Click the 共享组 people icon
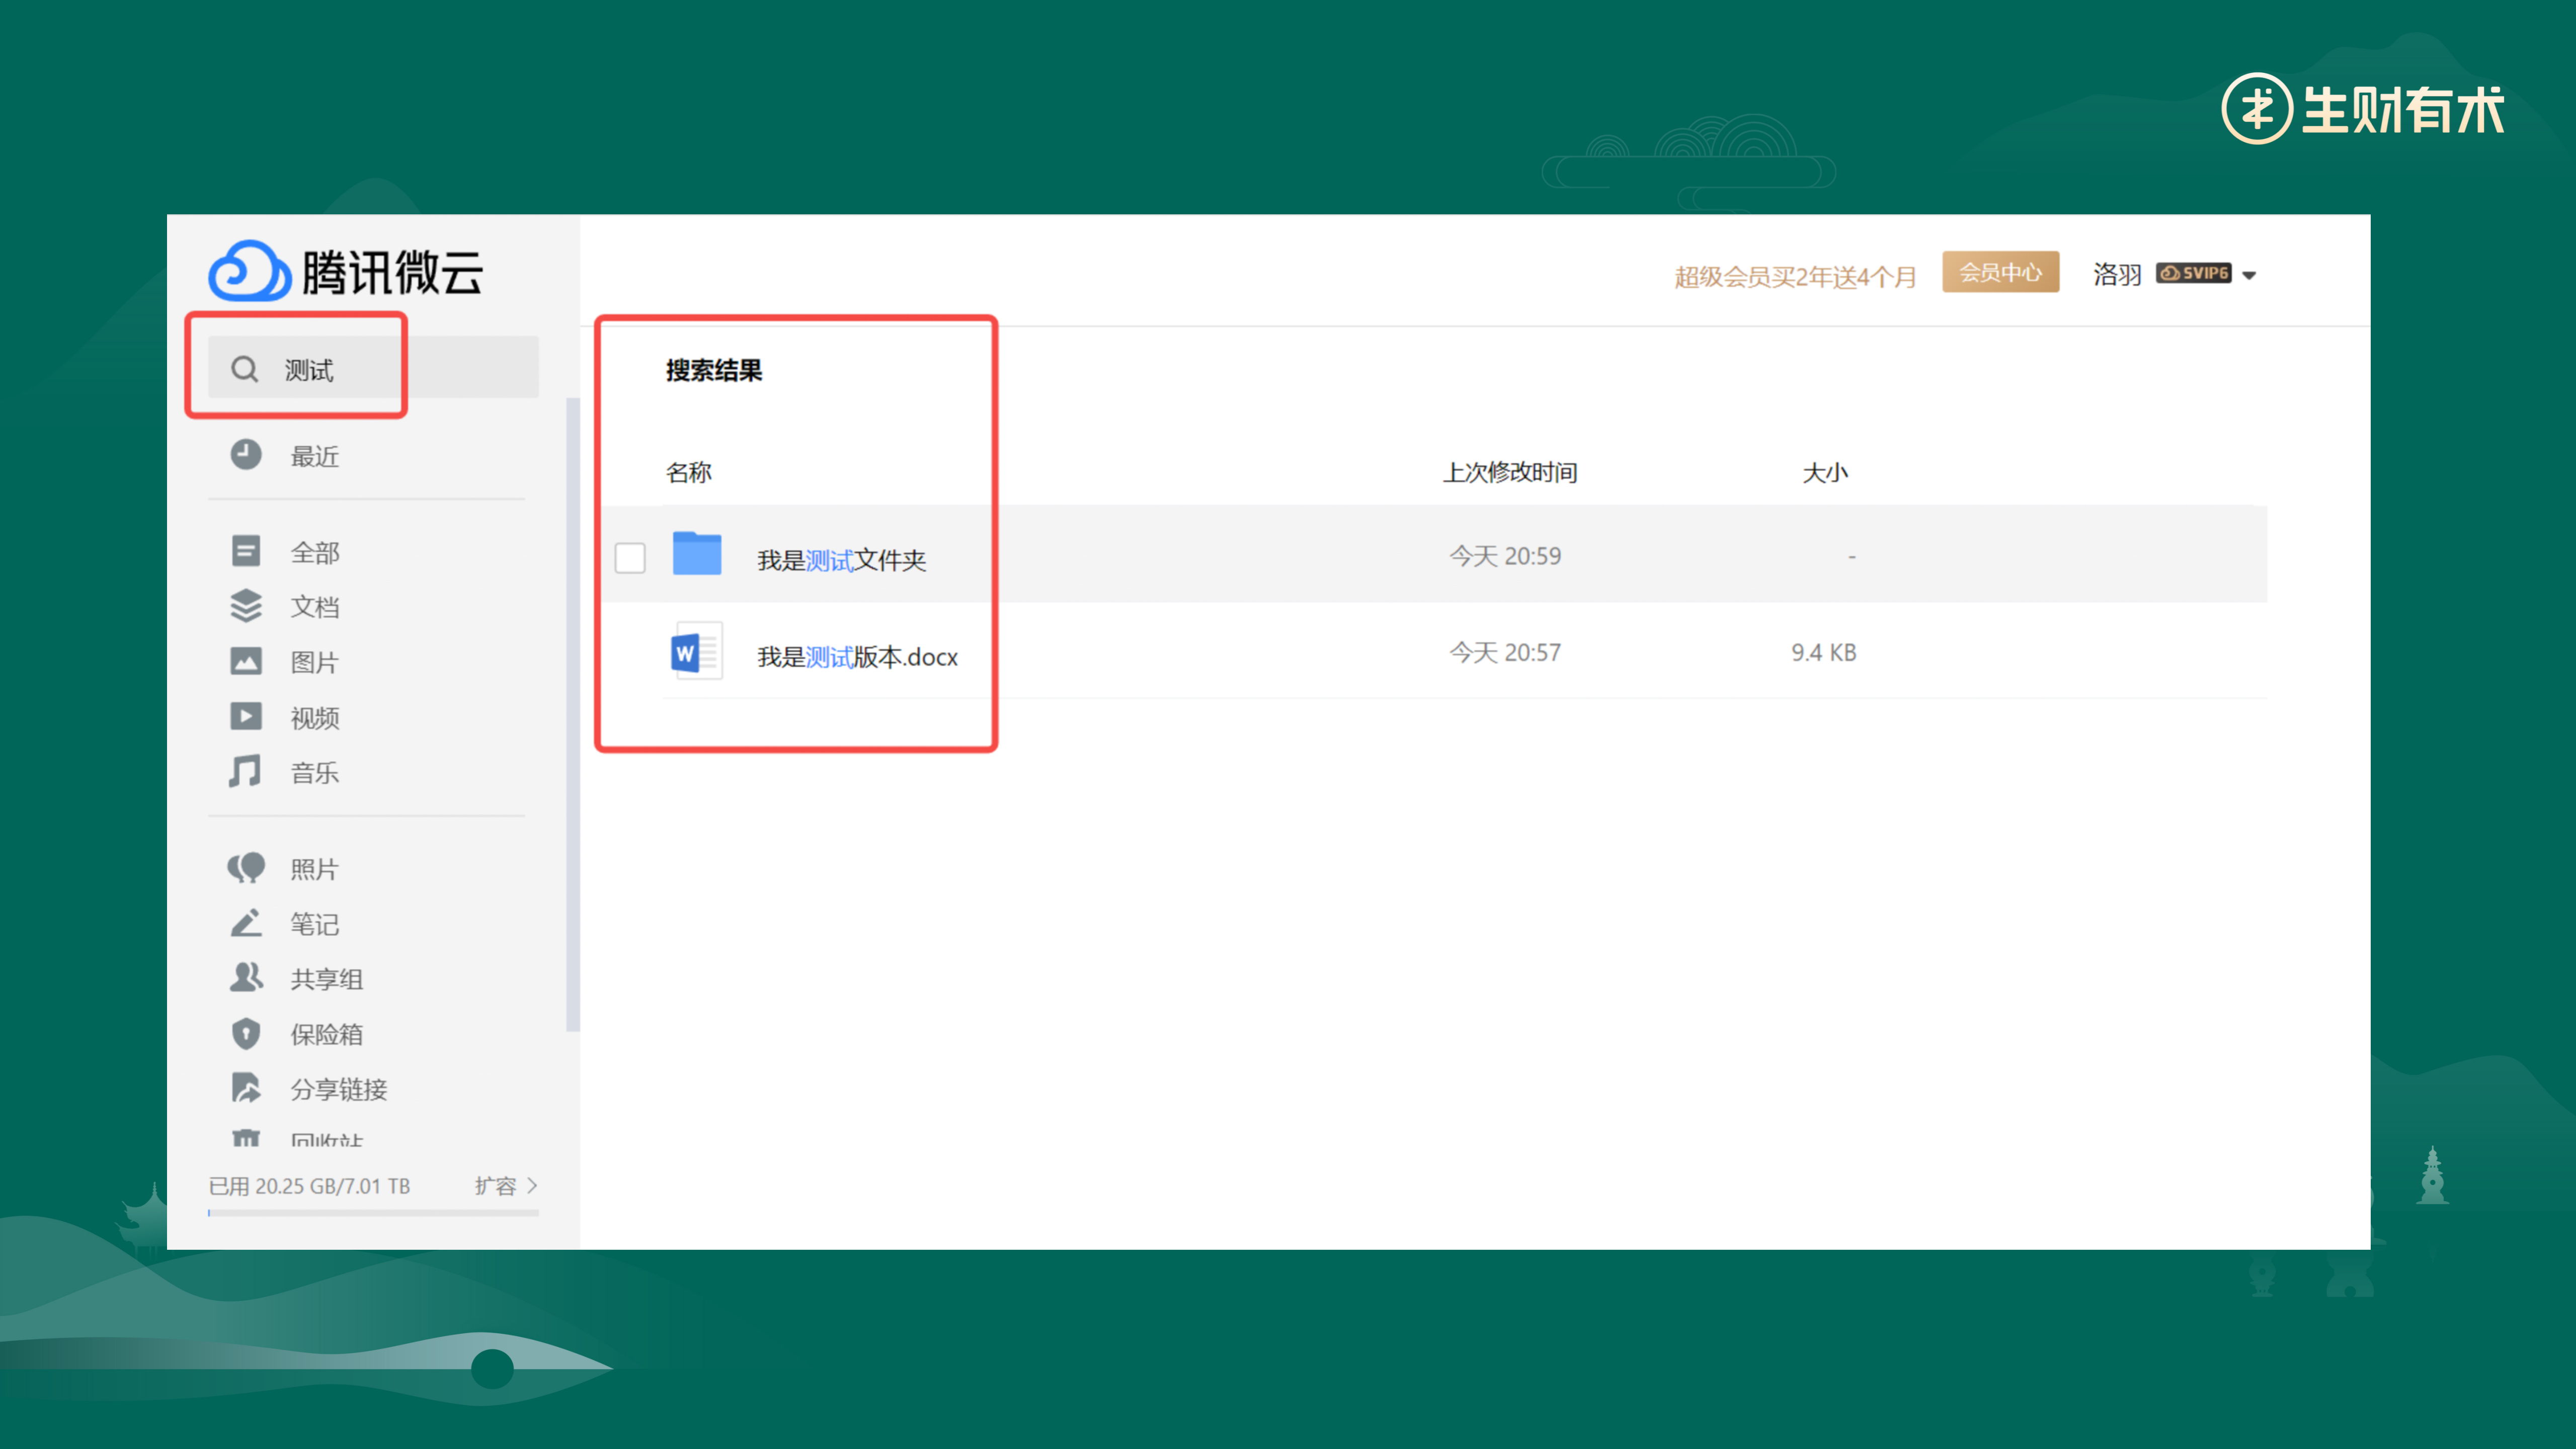 pos(246,978)
